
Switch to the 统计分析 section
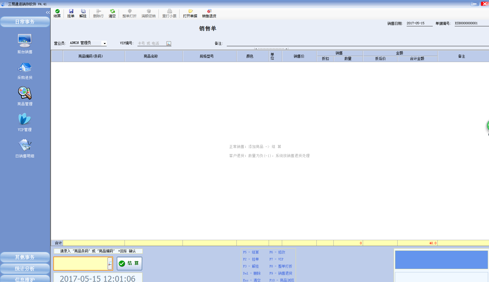(x=25, y=269)
